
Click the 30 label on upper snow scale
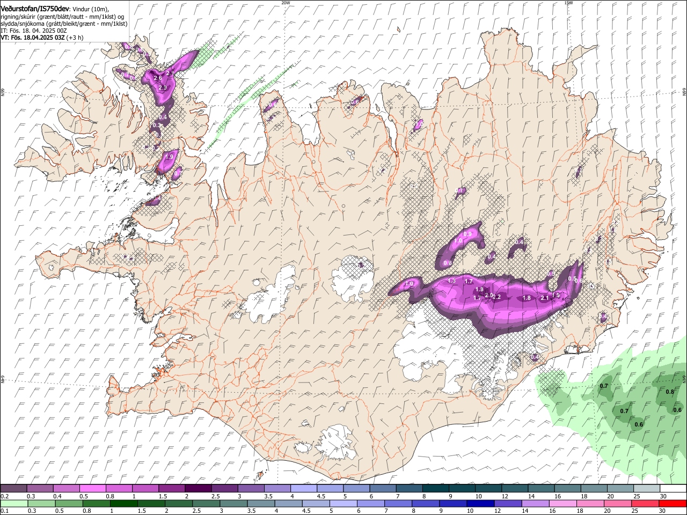coord(663,497)
